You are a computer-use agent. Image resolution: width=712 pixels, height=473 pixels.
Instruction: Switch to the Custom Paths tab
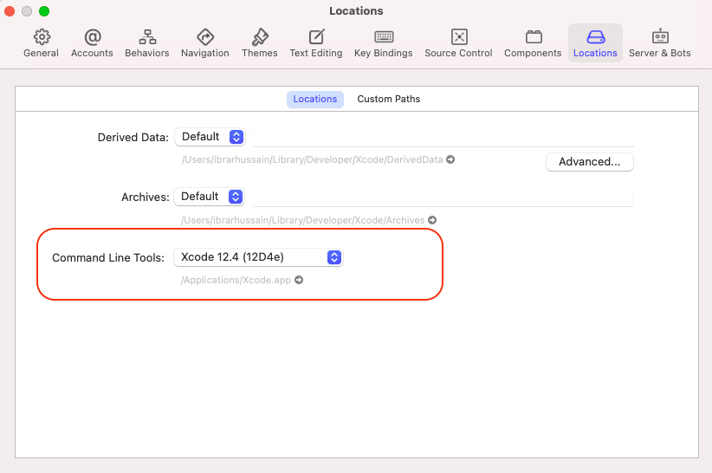click(389, 99)
